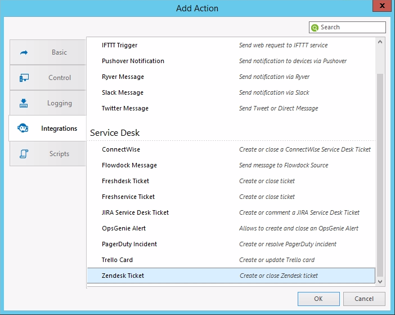Switch to the Basic tab
395x315 pixels.
point(48,52)
